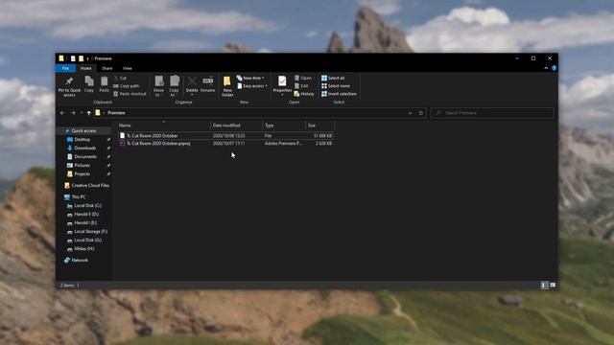Collapse the ribbon with the chevron
Screen dimensions: 614x345
(546, 68)
